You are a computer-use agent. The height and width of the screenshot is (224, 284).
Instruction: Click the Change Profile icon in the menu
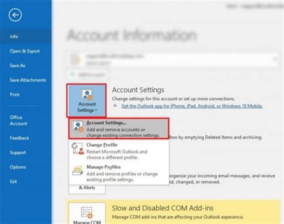[77, 151]
